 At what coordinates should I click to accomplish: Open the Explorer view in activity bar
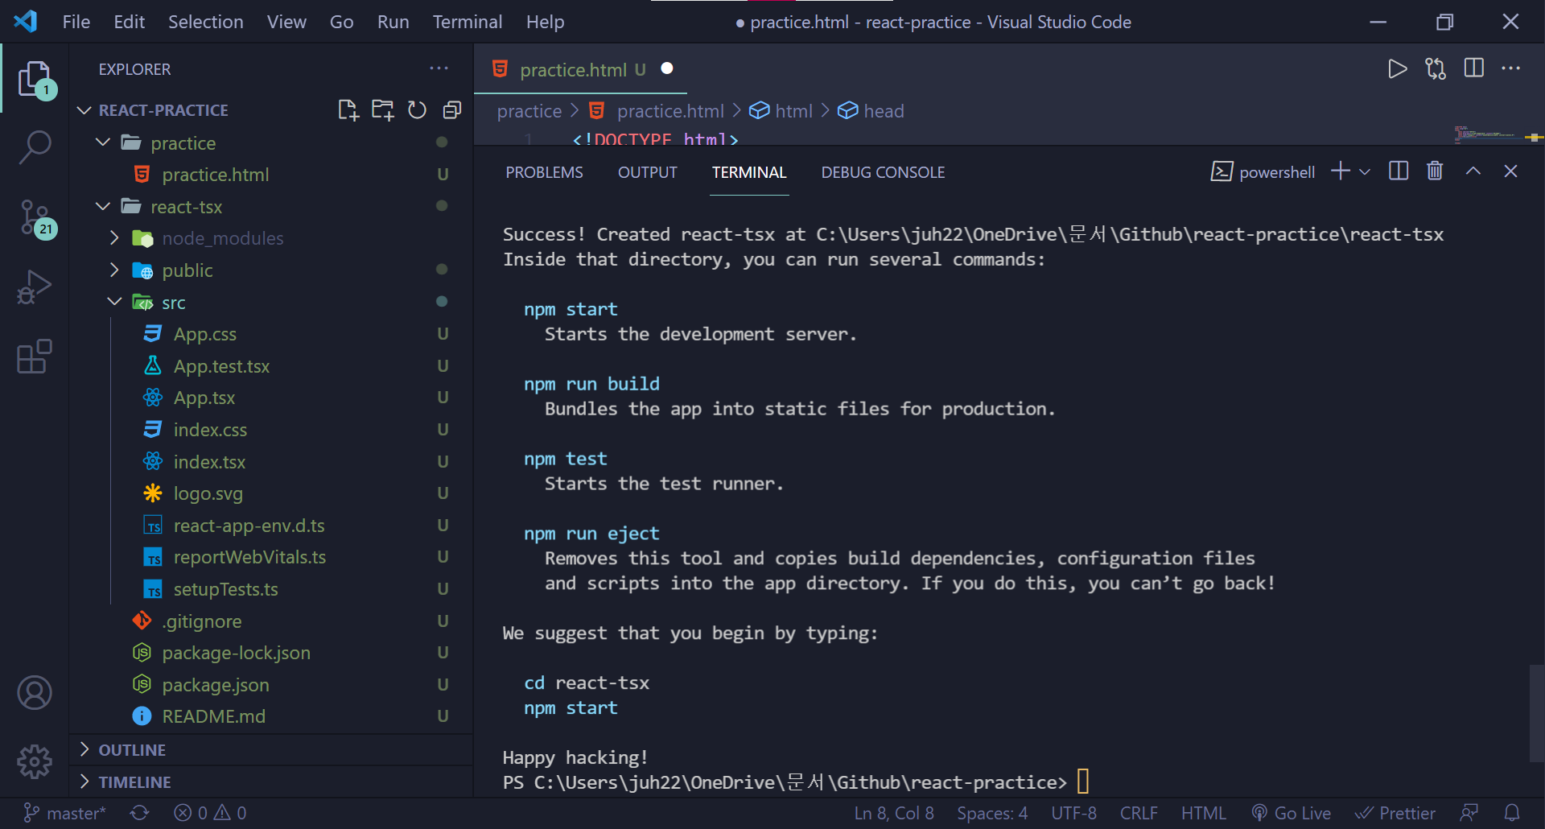tap(35, 78)
